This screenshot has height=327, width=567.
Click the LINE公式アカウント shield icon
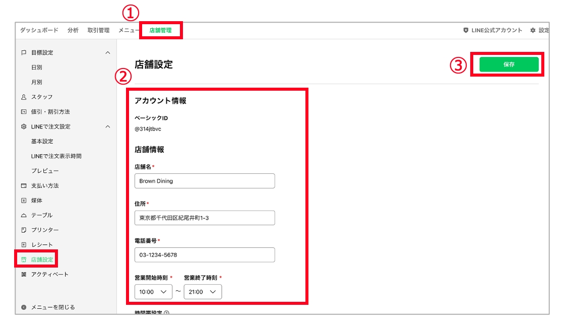point(465,30)
